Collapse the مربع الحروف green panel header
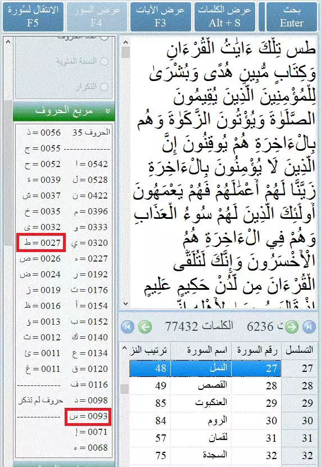Image resolution: width=321 pixels, height=467 pixels. tap(64, 111)
